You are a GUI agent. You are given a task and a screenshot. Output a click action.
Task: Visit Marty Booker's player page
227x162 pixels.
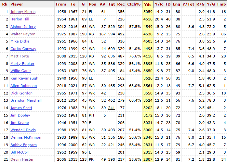point(22,64)
